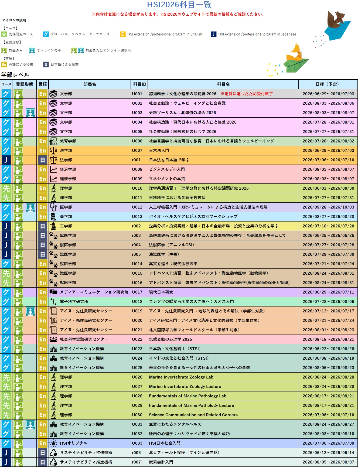This screenshot has height=467, width=358.
Task: Click the medicine bottle icon in U013 row
Action: coord(53,217)
